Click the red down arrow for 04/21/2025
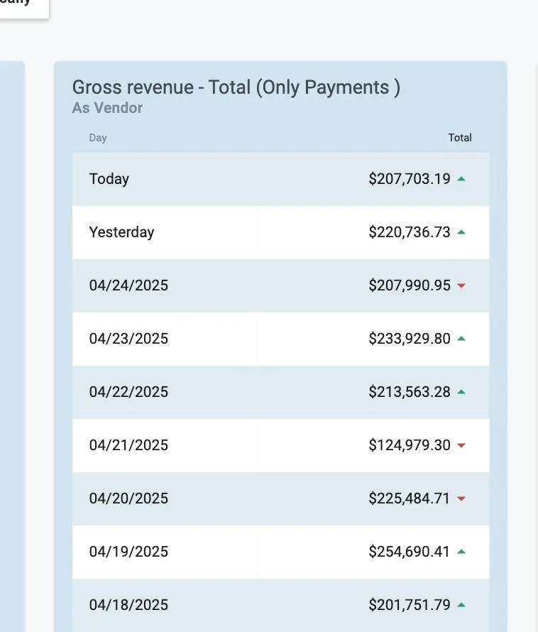Viewport: 538px width, 632px height. 461,445
